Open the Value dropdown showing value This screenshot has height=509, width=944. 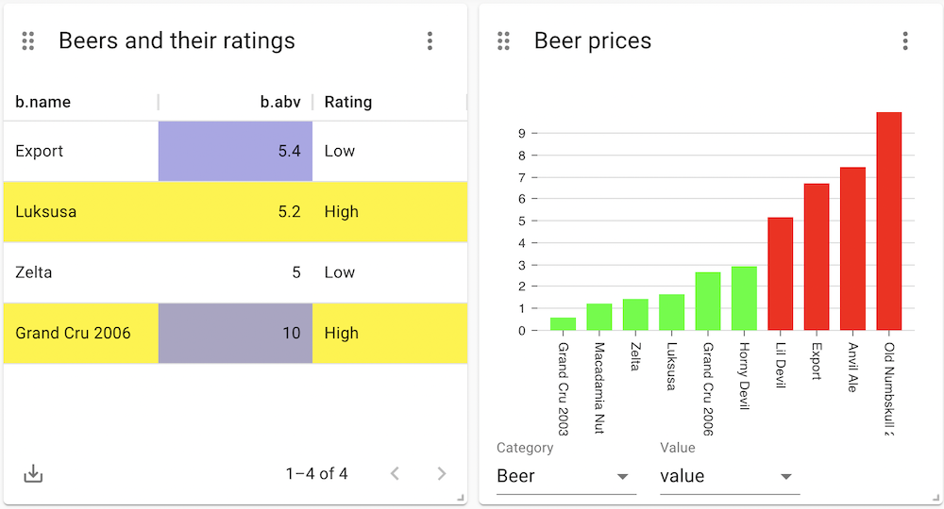(730, 477)
